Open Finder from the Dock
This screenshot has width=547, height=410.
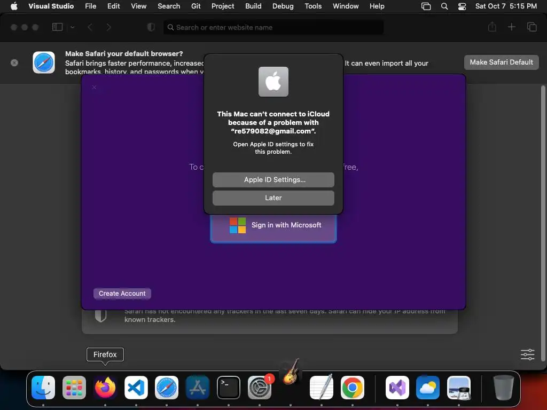pyautogui.click(x=43, y=388)
